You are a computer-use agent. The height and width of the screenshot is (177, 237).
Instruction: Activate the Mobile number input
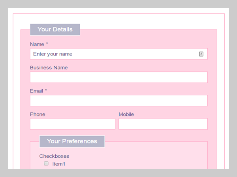coord(163,124)
